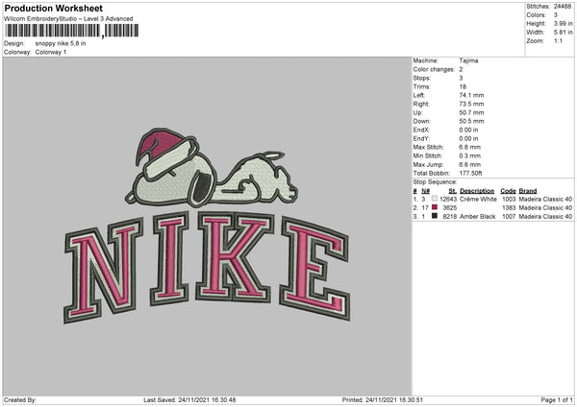The height and width of the screenshot is (407, 577).
Task: Click the Stitches value 24488
Action: click(x=563, y=7)
